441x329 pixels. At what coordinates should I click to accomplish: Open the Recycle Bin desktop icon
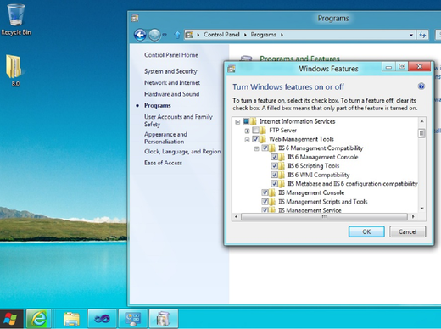click(x=16, y=20)
